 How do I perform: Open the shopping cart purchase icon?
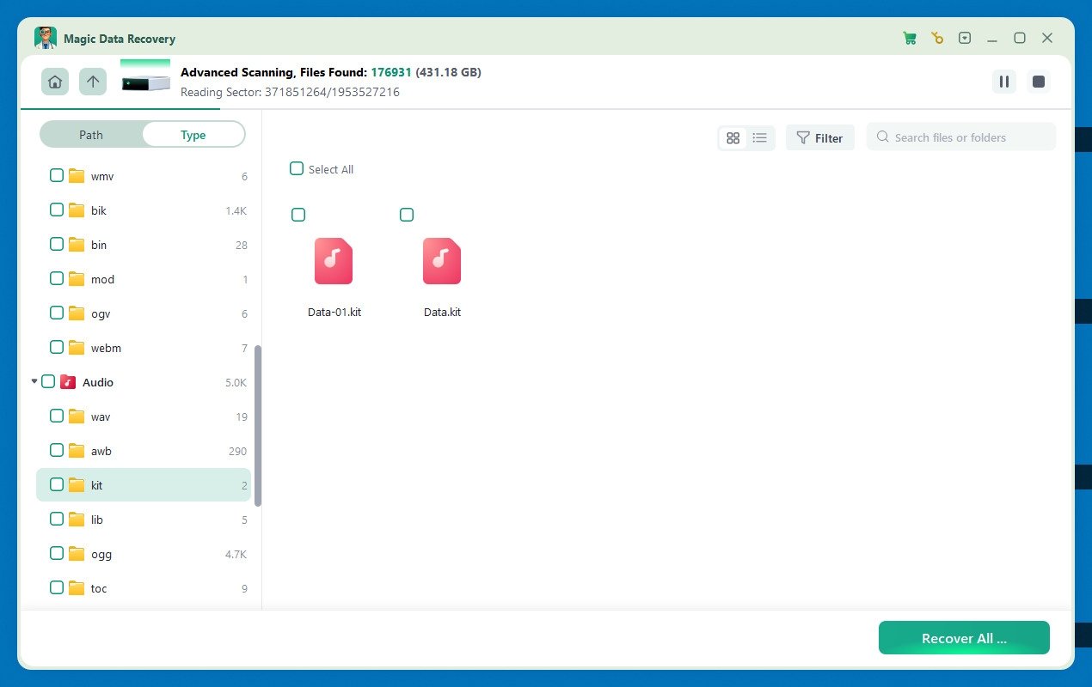tap(910, 38)
